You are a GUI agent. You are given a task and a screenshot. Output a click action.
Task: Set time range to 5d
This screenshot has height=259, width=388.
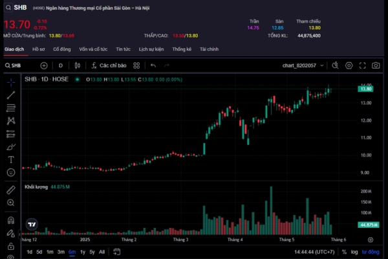point(39,252)
